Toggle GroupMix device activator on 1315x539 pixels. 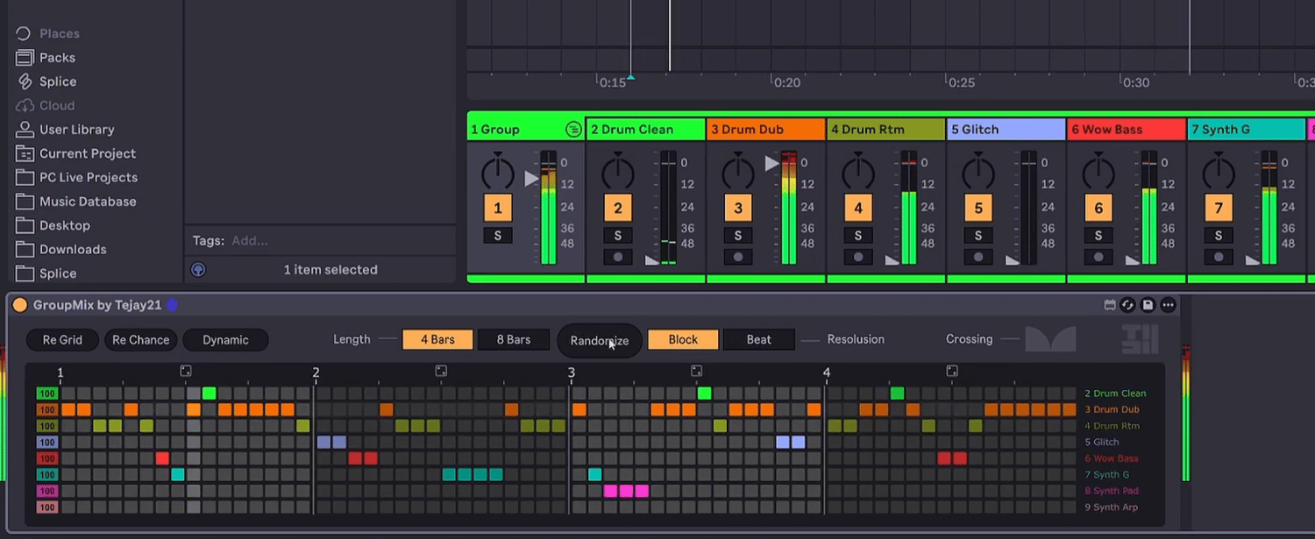pos(19,305)
